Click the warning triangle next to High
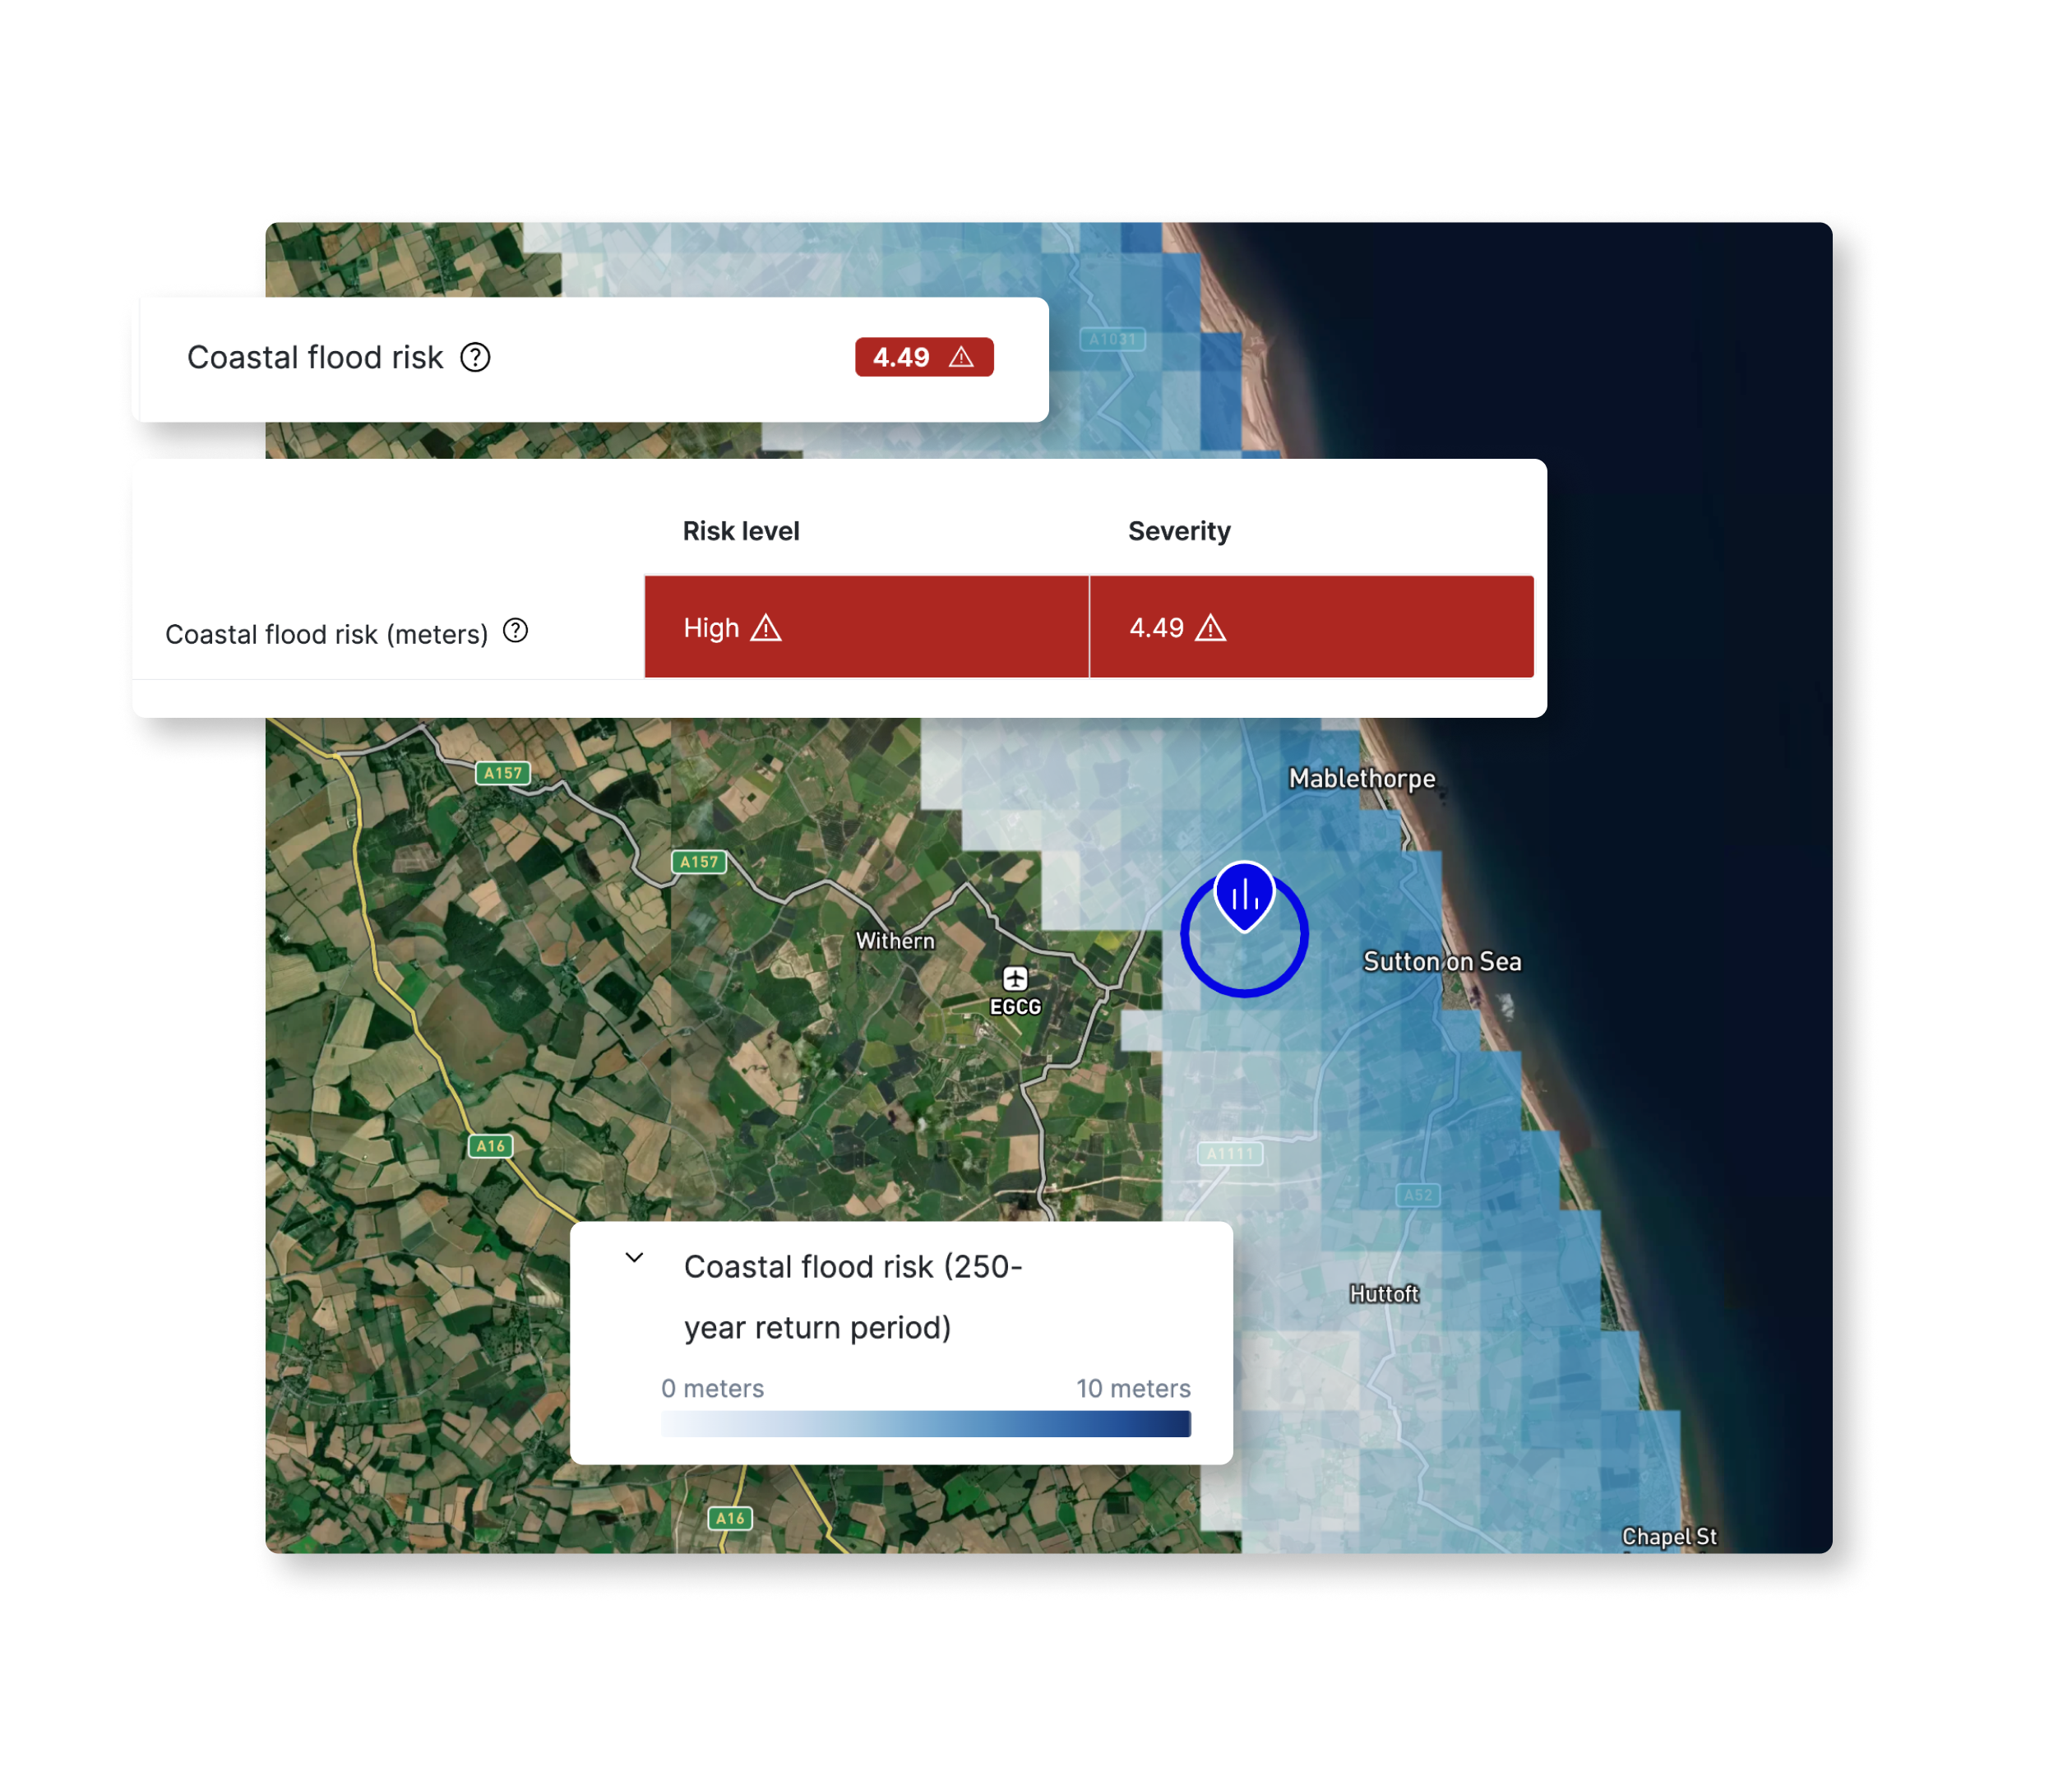Screen dimensions: 2072x1776 click(x=766, y=628)
